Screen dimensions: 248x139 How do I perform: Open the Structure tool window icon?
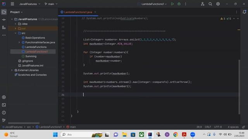click(x=4, y=27)
